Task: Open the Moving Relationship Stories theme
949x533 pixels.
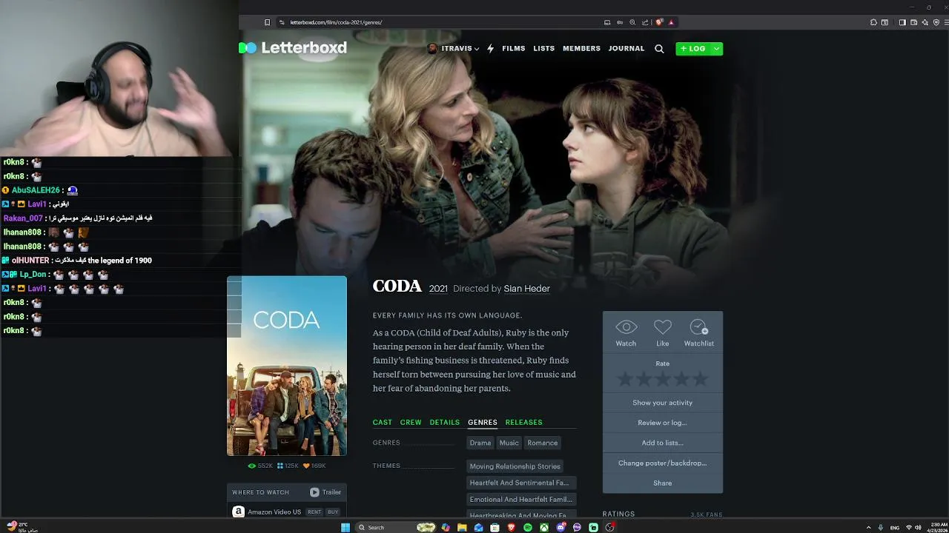Action: pyautogui.click(x=515, y=466)
